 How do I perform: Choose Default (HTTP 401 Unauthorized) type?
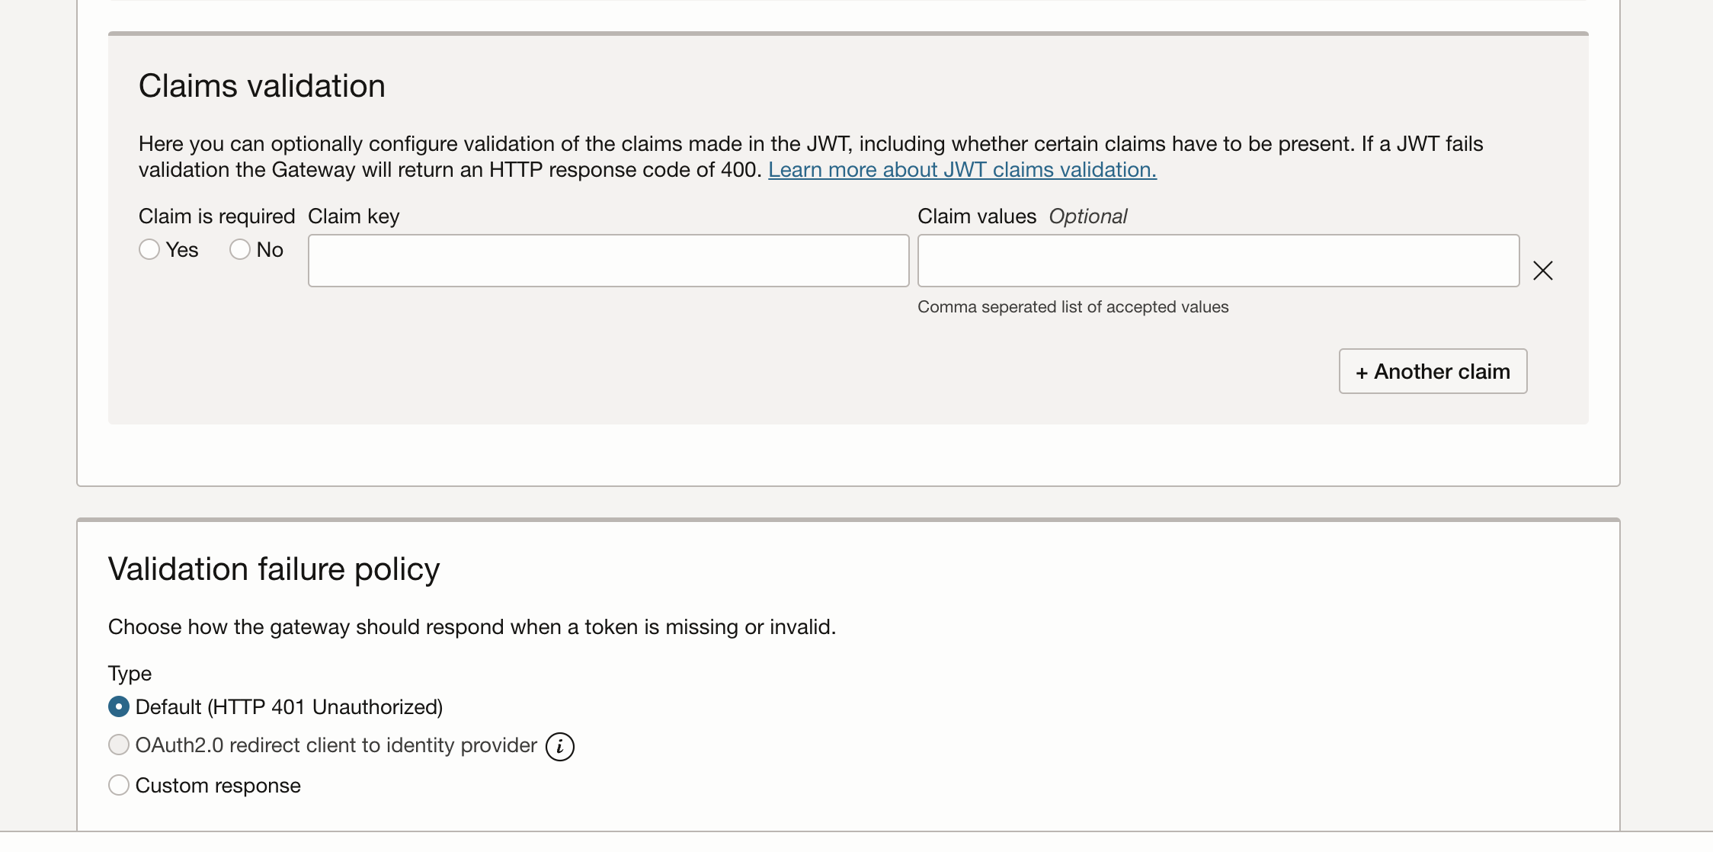pos(119,707)
